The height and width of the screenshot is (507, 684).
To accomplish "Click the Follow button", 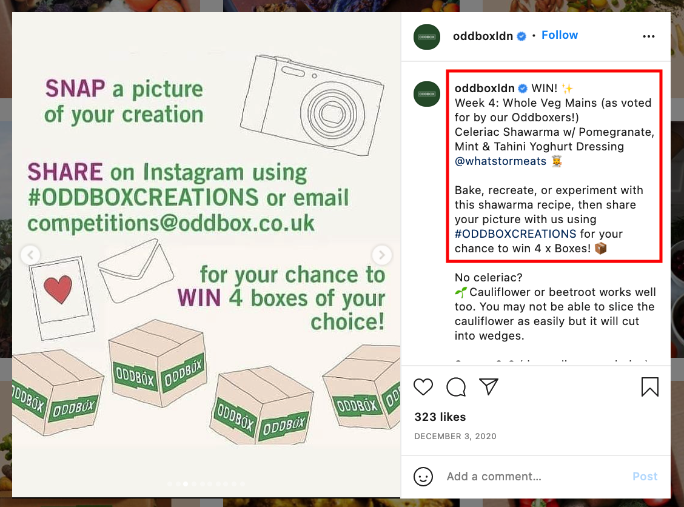I will tap(560, 35).
